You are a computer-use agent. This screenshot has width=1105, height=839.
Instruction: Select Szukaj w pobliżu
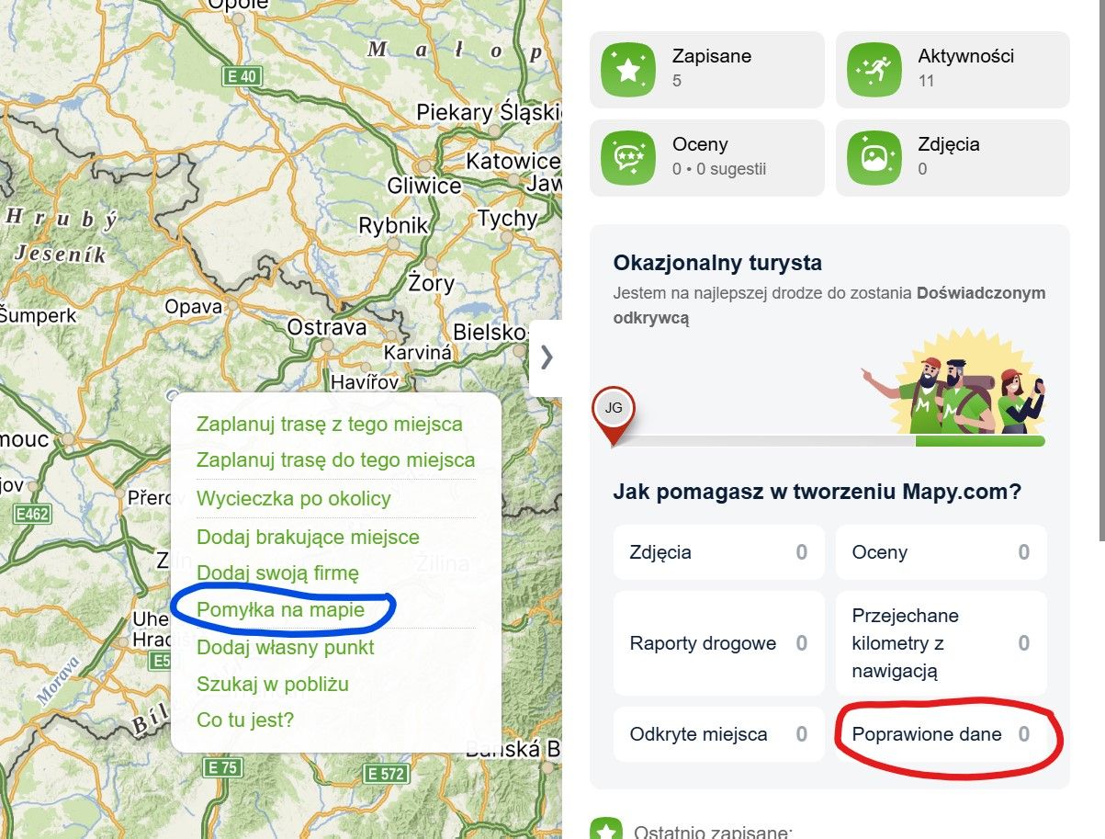click(273, 684)
